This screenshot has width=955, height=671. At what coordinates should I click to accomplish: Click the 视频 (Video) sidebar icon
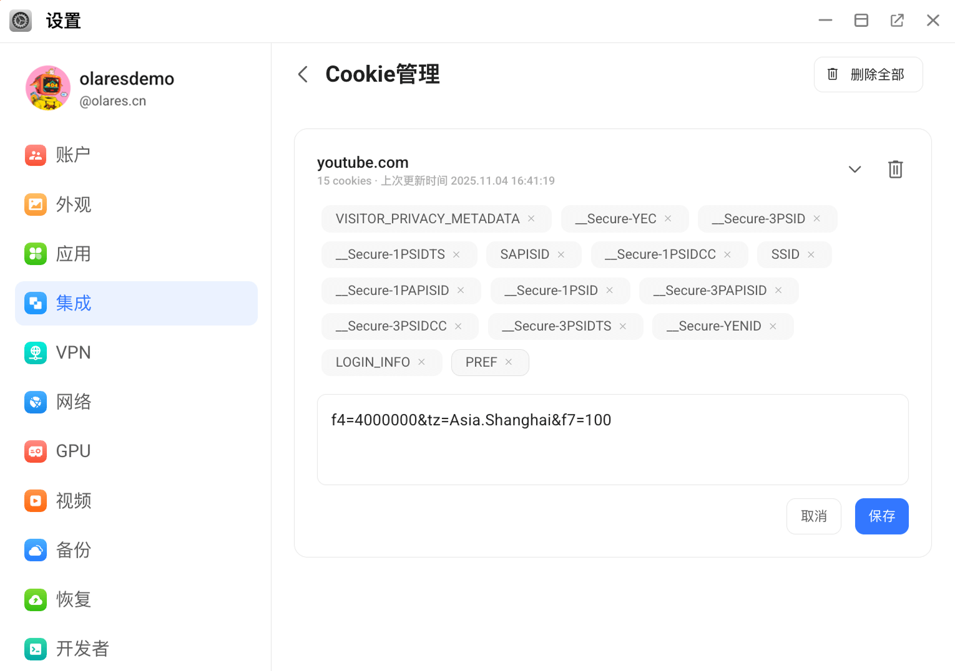[x=36, y=500]
